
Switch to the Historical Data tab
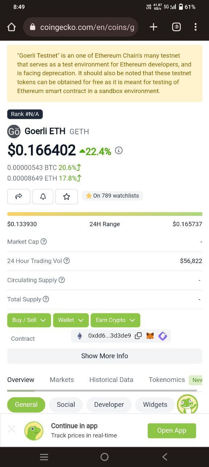coord(111,380)
